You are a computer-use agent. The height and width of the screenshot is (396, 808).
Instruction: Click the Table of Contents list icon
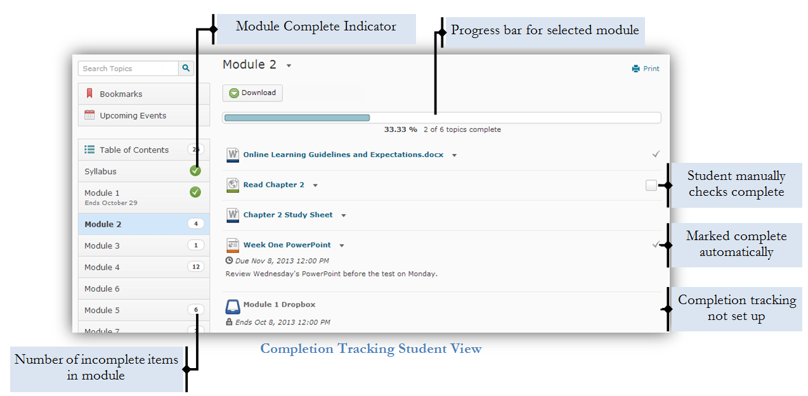coord(89,150)
